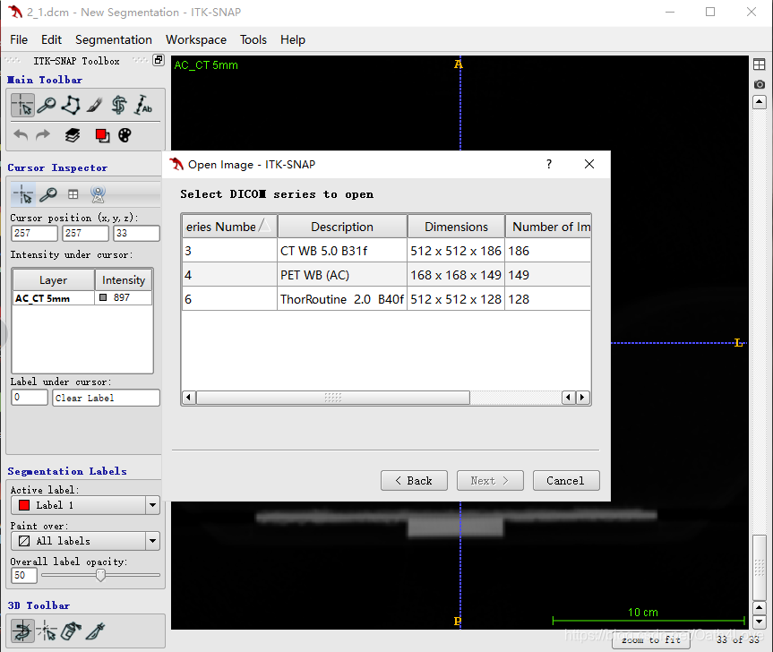
Task: Select the paintbrush tool
Action: (95, 106)
